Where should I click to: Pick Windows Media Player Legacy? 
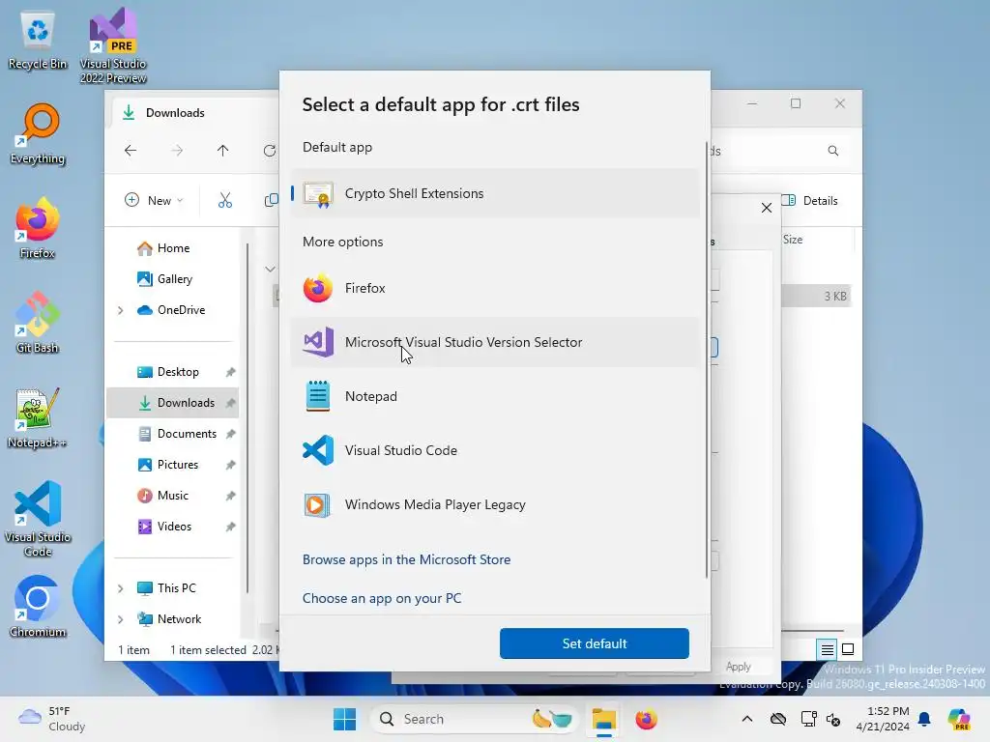(x=495, y=504)
